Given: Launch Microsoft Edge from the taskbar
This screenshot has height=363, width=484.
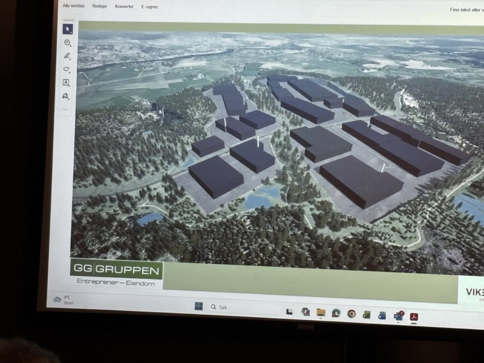Looking at the screenshot, I should (336, 313).
